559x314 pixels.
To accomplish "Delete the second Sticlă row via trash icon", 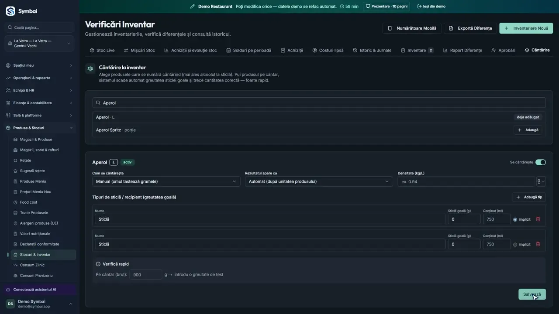I will [x=538, y=244].
